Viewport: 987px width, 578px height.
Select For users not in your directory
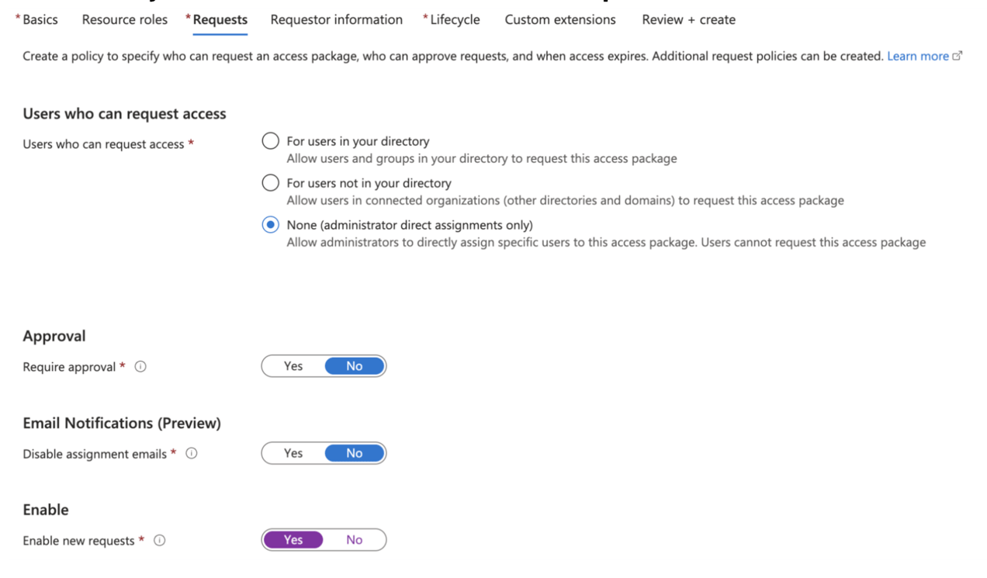[270, 182]
